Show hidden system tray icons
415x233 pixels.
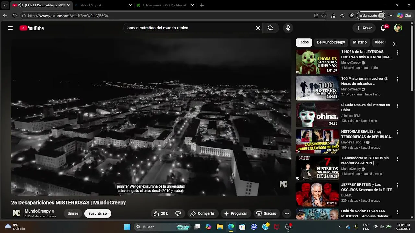pos(339,227)
